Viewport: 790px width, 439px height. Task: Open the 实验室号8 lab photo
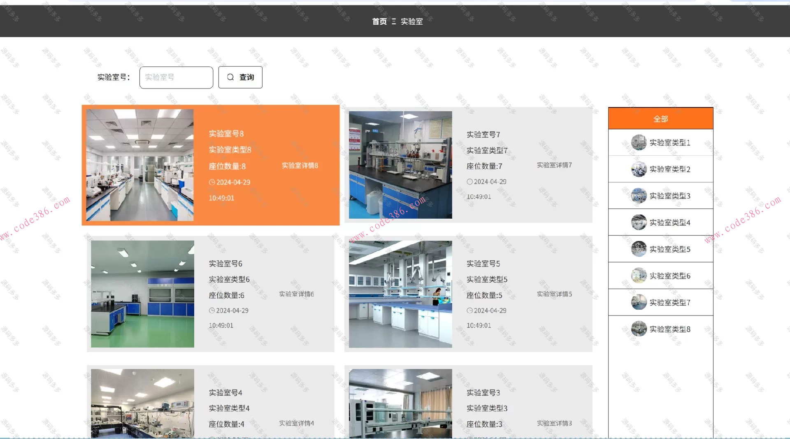(140, 165)
